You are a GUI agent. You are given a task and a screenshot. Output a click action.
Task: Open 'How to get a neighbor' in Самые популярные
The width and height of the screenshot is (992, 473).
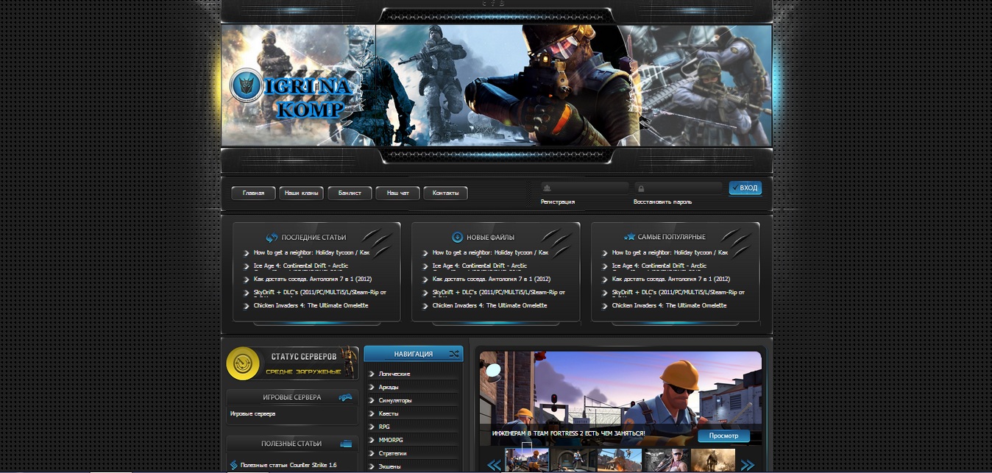click(x=670, y=252)
